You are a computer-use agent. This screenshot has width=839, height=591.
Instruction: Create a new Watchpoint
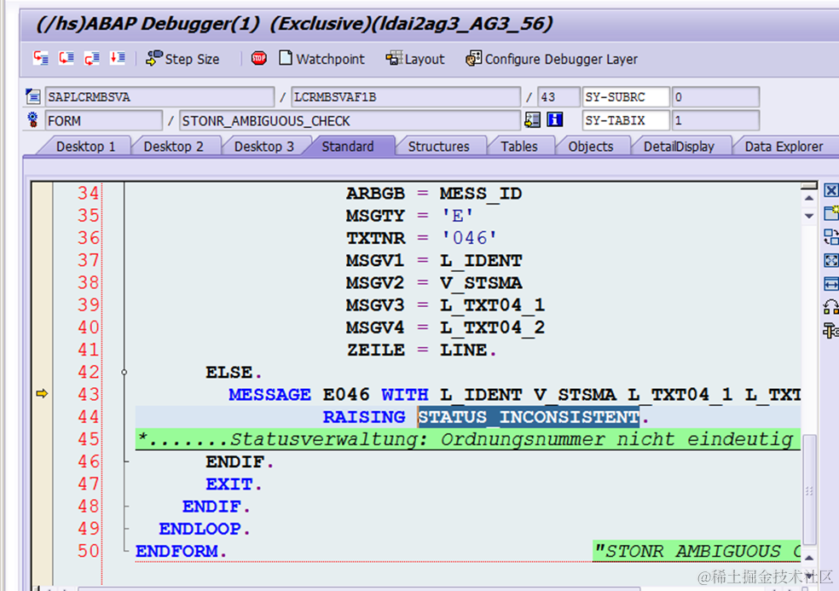click(x=321, y=59)
